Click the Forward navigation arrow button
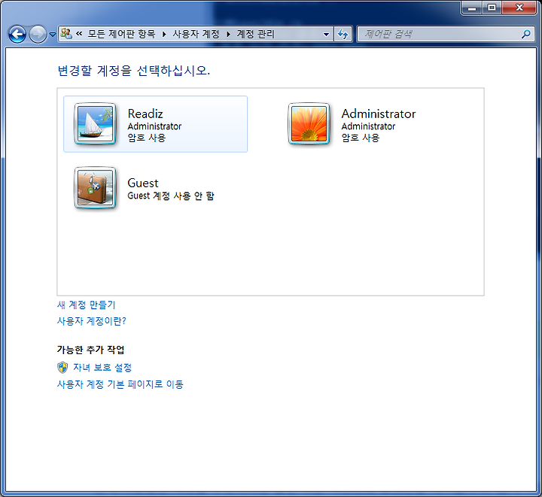The width and height of the screenshot is (542, 497). pos(38,35)
